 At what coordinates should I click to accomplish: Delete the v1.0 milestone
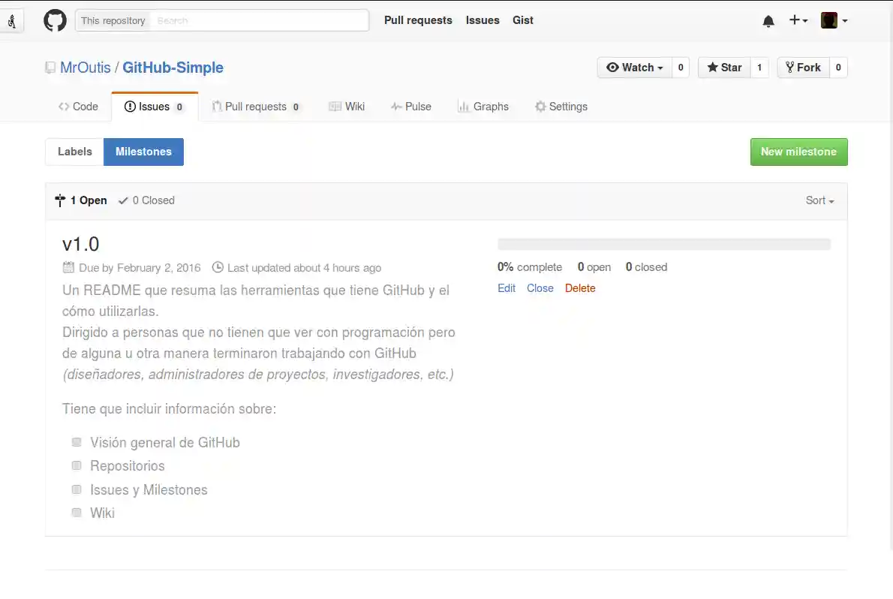coord(580,288)
